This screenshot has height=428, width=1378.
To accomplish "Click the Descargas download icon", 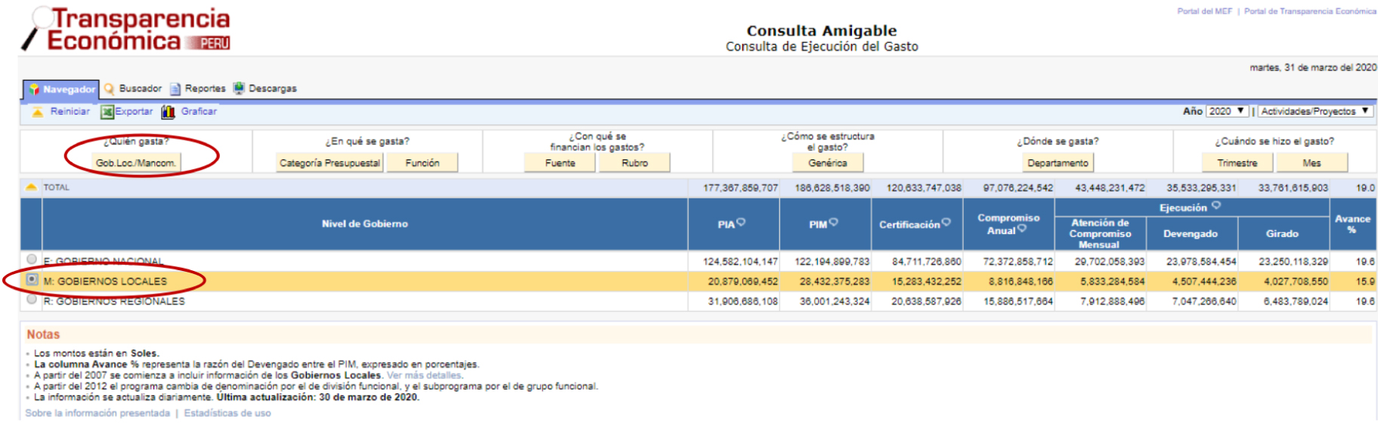I will pyautogui.click(x=239, y=88).
